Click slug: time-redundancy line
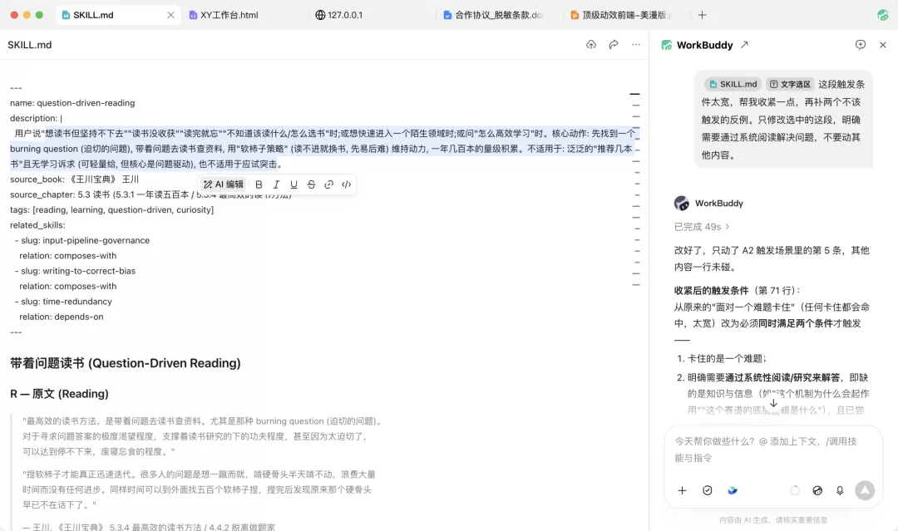This screenshot has width=898, height=531. (63, 302)
